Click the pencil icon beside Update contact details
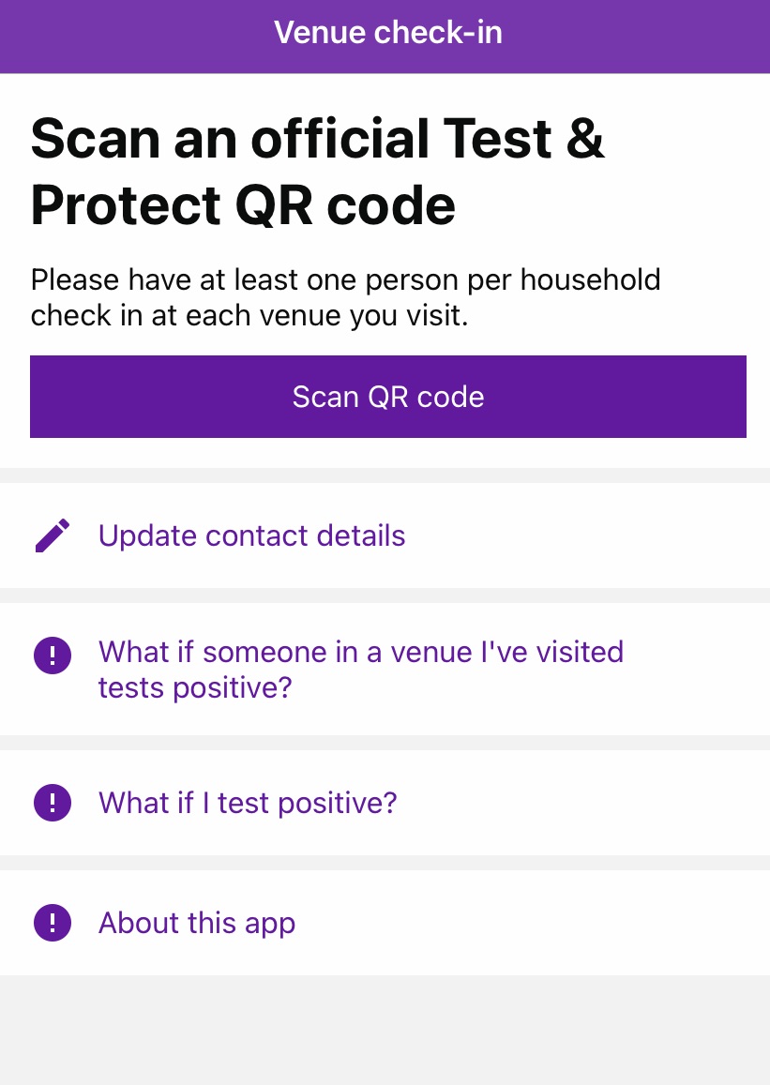Image resolution: width=770 pixels, height=1085 pixels. point(53,535)
